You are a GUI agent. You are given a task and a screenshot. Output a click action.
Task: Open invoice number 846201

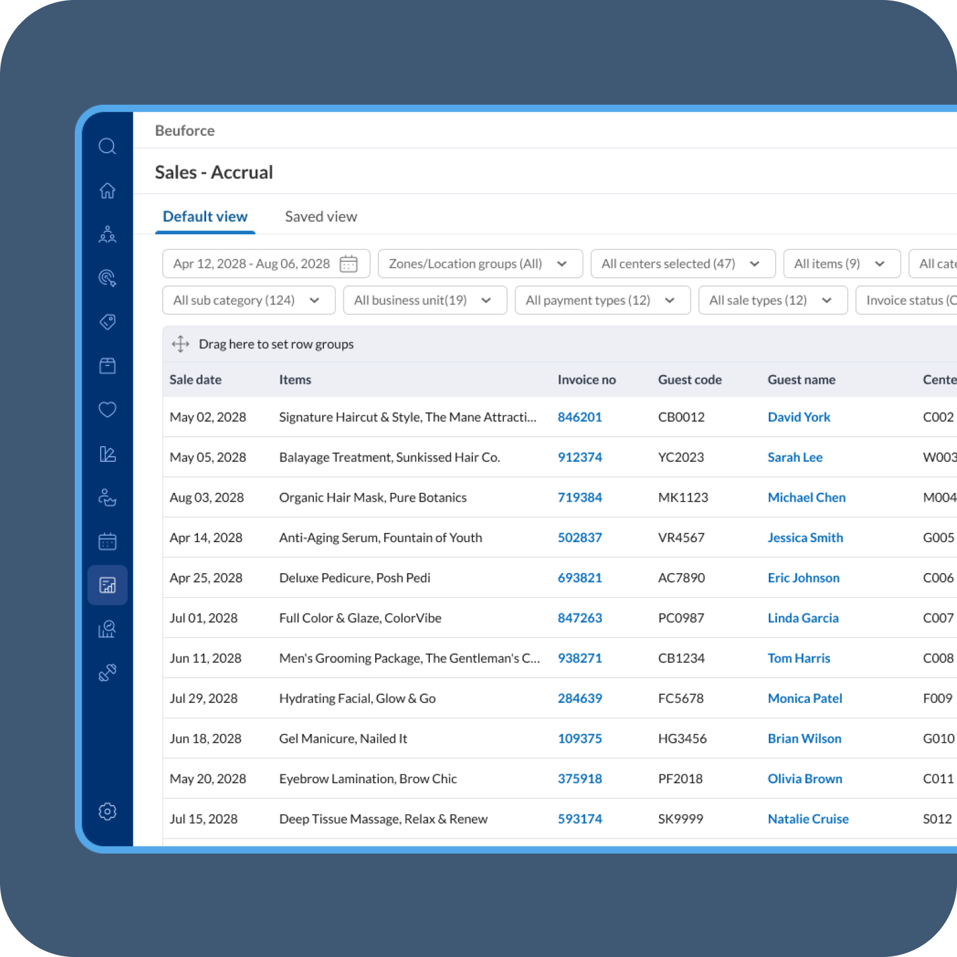(x=579, y=417)
